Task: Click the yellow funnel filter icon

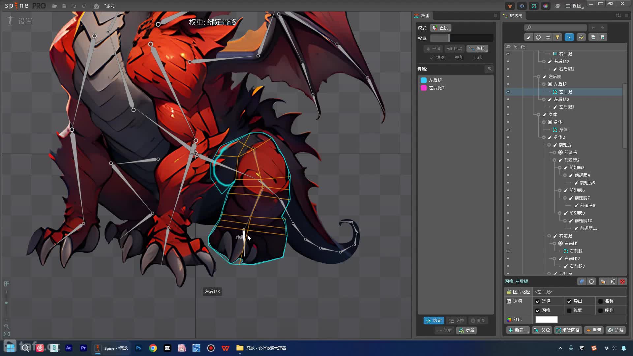Action: (x=558, y=37)
